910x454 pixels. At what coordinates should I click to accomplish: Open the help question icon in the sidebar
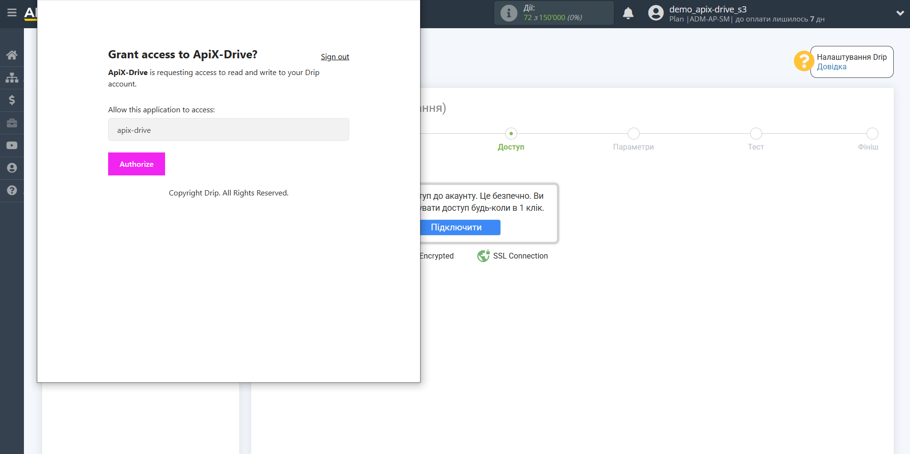[12, 190]
